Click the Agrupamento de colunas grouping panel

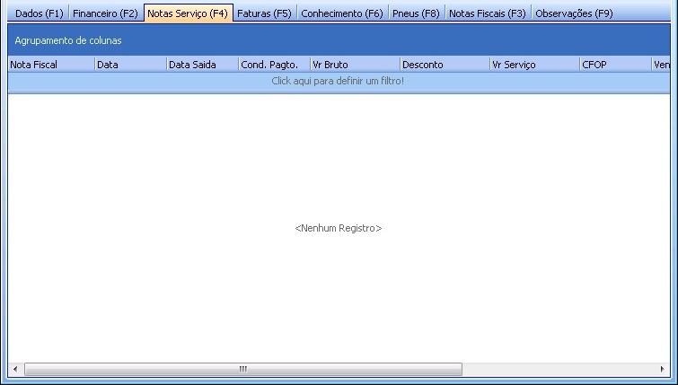coord(338,41)
